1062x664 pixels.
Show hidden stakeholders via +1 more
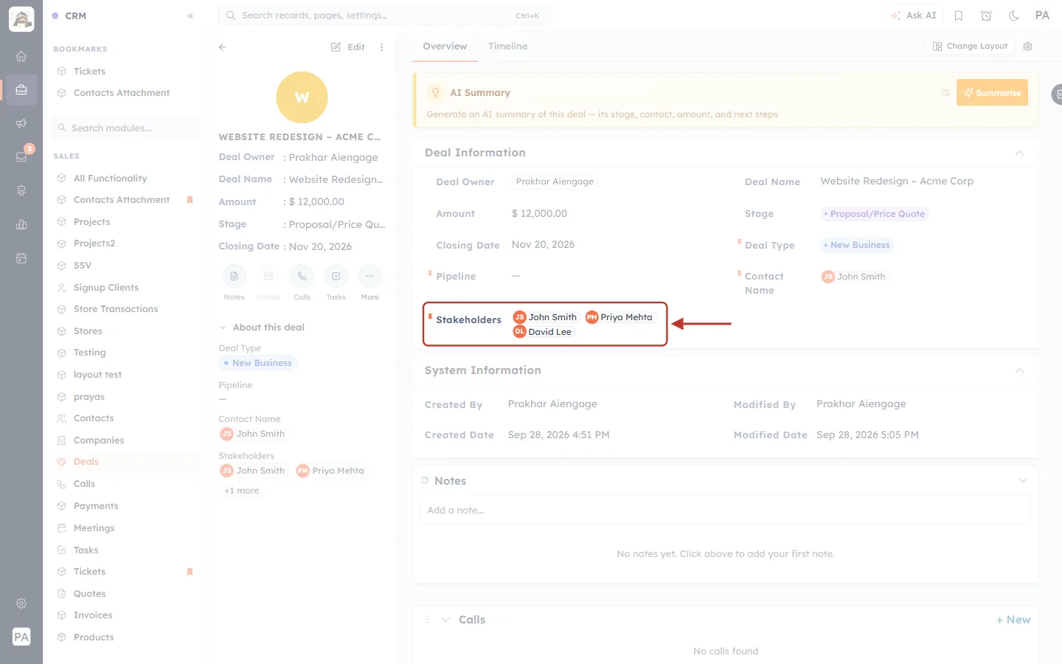242,491
